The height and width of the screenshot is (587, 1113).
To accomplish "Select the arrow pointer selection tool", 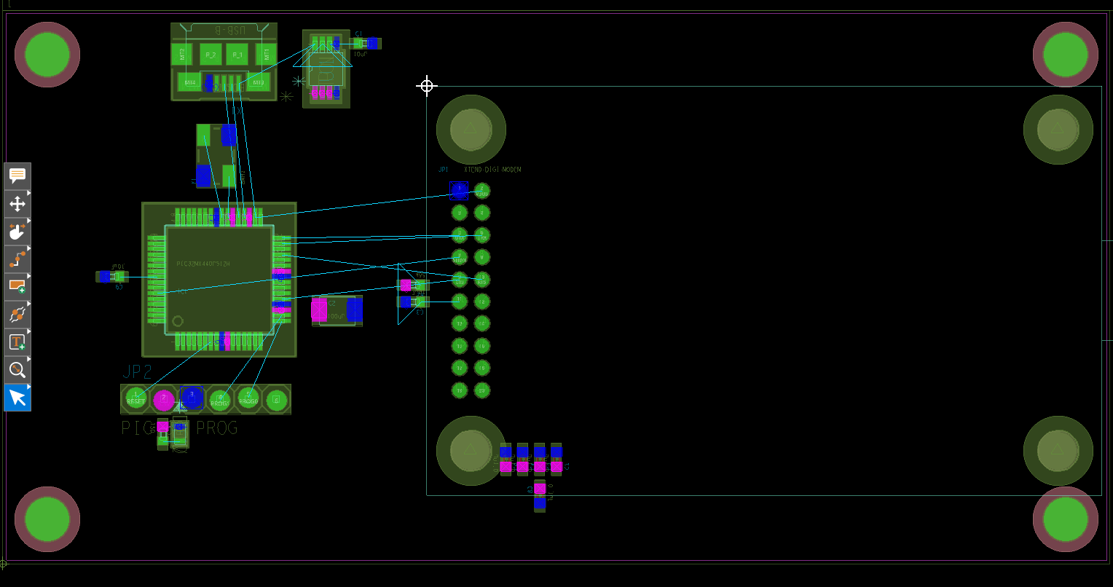I will [17, 398].
